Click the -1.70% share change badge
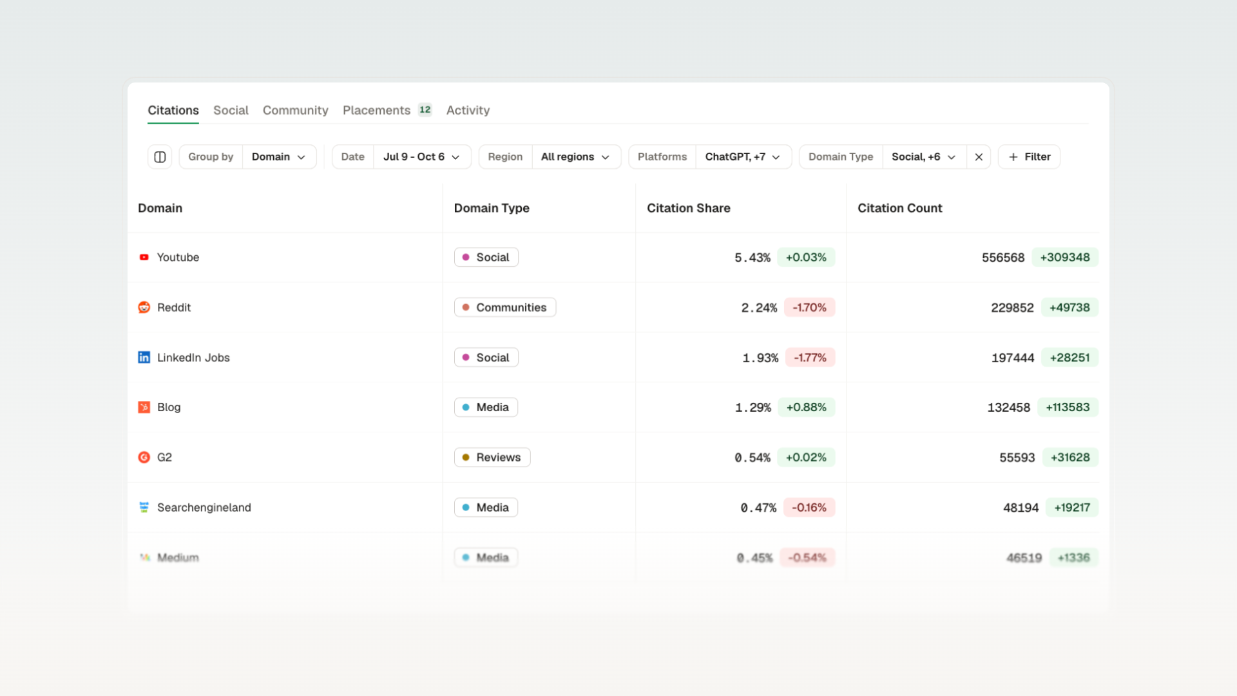1237x696 pixels. tap(809, 307)
